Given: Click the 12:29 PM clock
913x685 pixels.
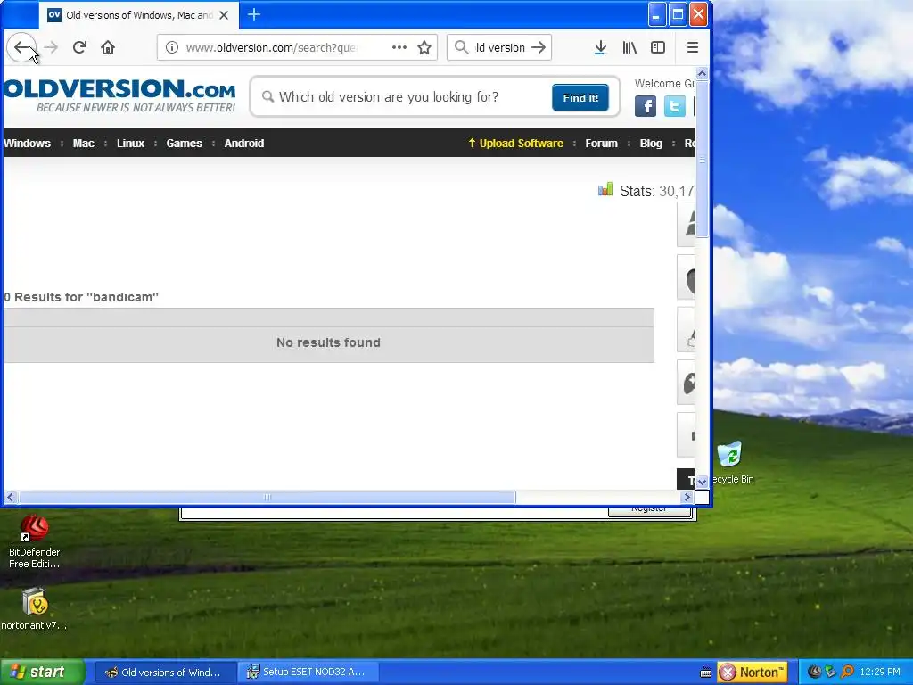Looking at the screenshot, I should pyautogui.click(x=880, y=673).
